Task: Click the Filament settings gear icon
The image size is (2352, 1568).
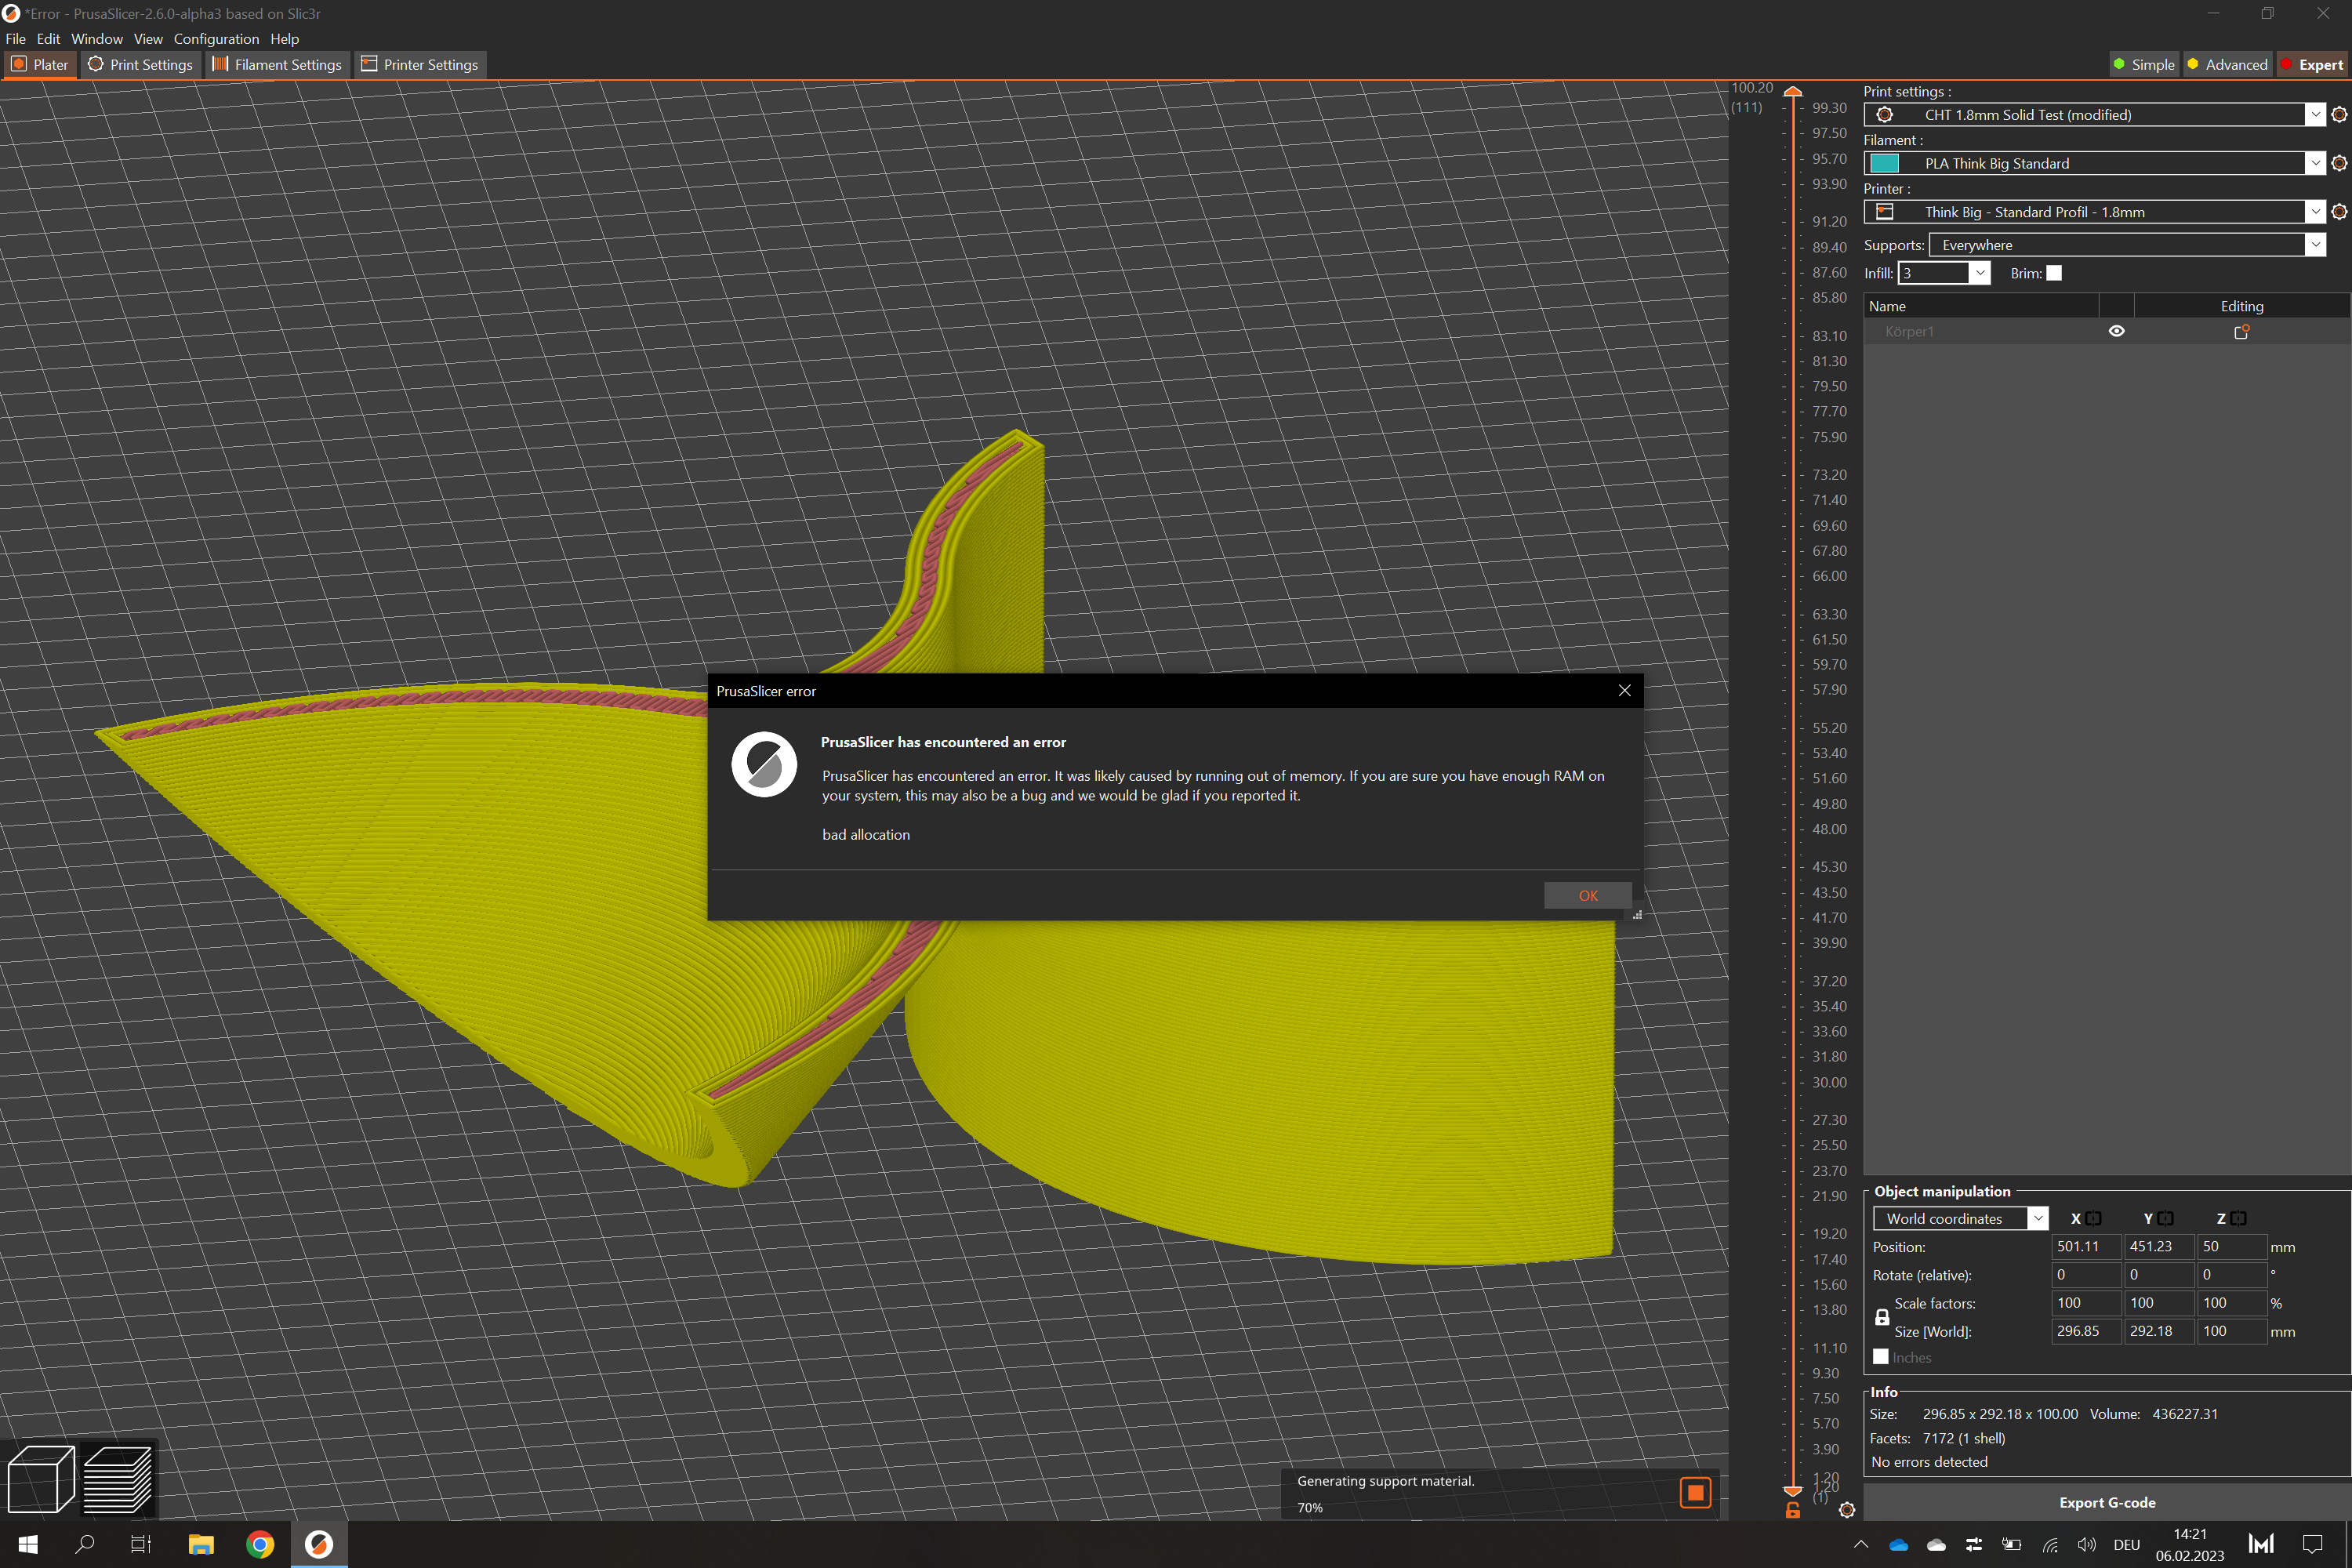Action: (2338, 162)
